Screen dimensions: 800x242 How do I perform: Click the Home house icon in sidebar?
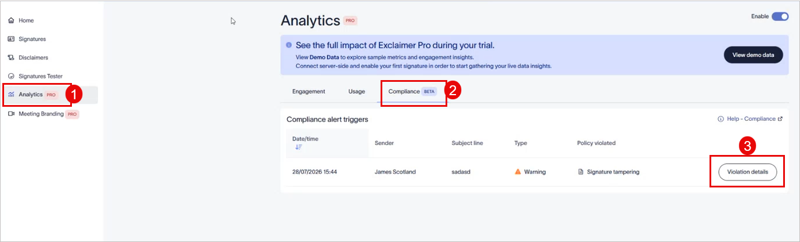tap(11, 20)
